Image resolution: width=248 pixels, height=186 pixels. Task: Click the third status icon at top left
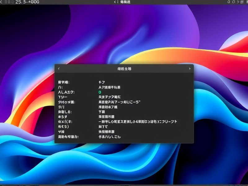tap(12, 2)
